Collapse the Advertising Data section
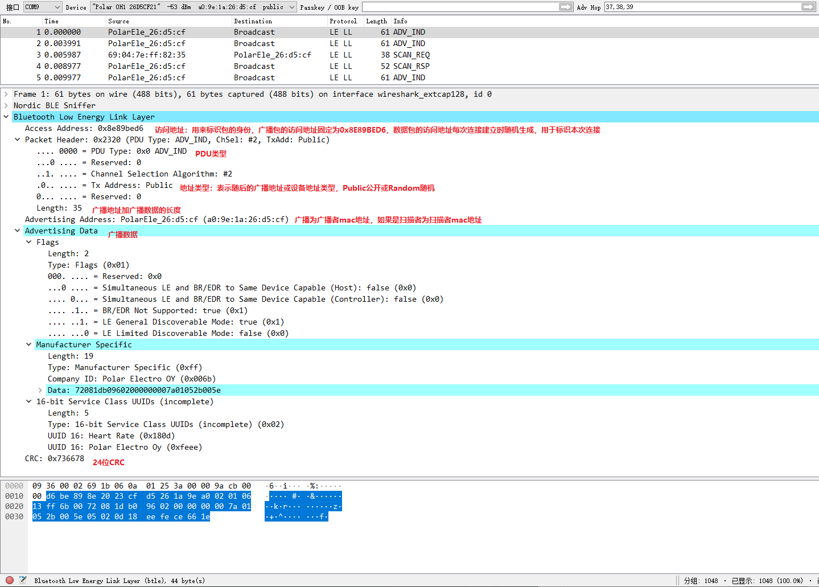 (17, 231)
